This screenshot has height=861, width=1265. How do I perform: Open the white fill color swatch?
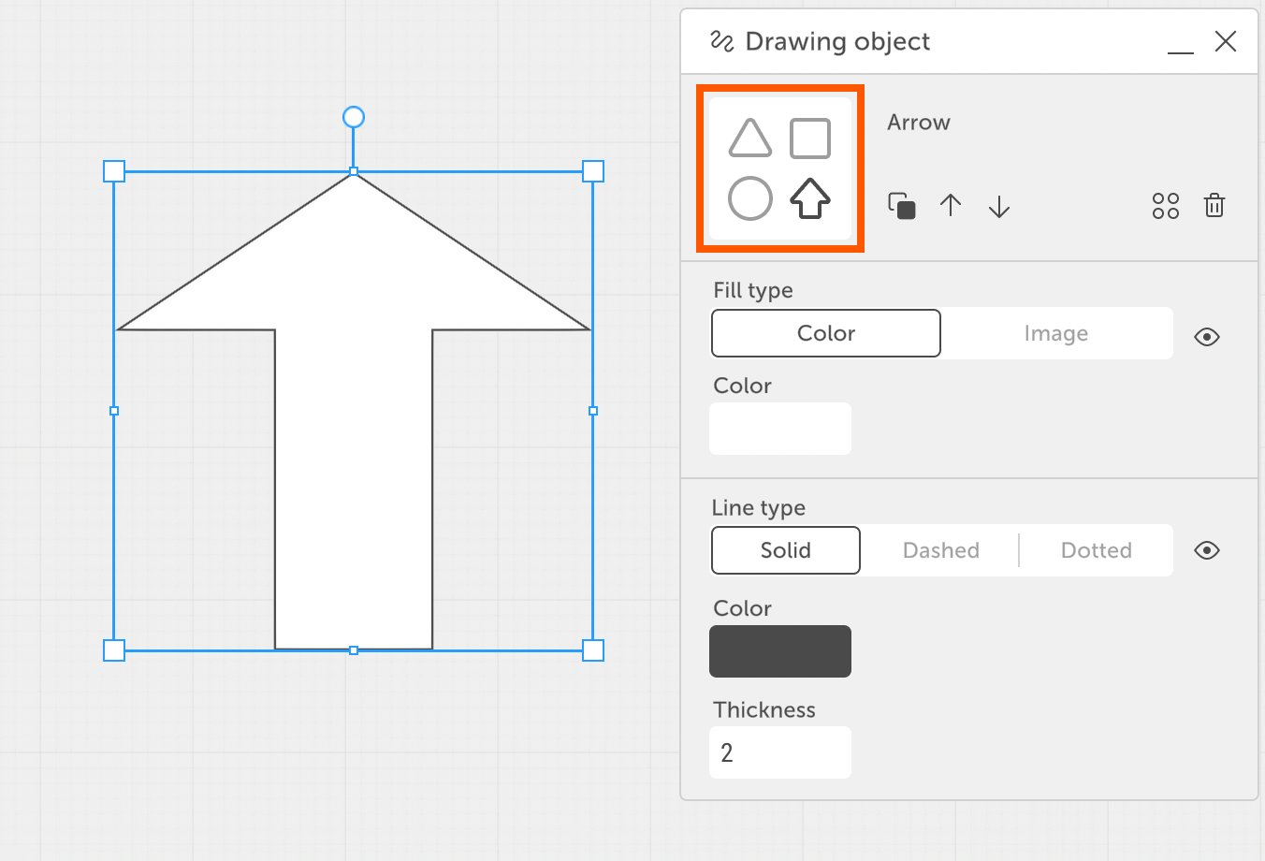[780, 429]
